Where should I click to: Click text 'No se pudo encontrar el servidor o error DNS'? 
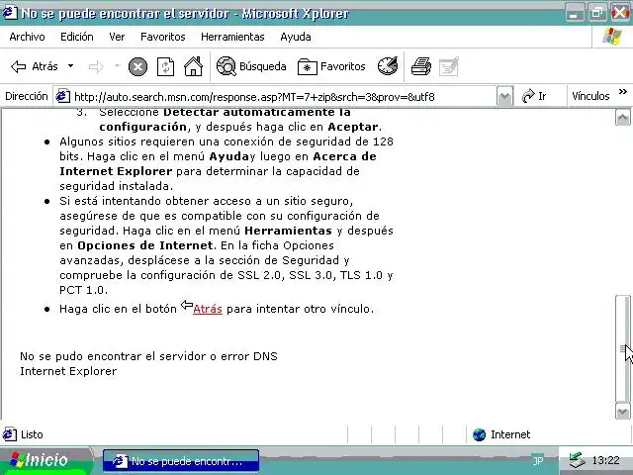click(148, 356)
